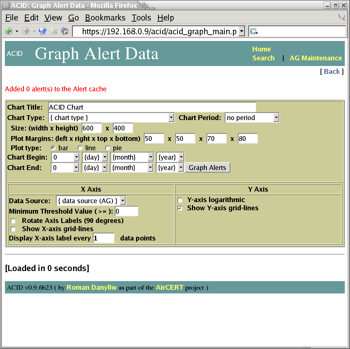Viewport: 350px width, 349px height.
Task: Click the Google search engine icon
Action: [x=254, y=32]
